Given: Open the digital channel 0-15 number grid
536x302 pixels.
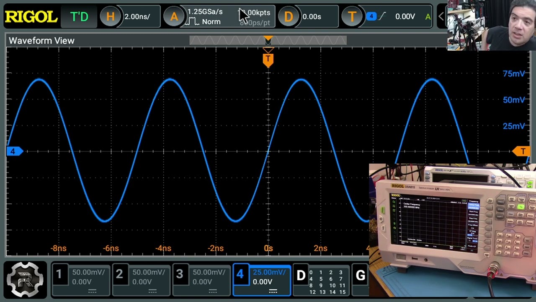Looking at the screenshot, I should click(325, 282).
